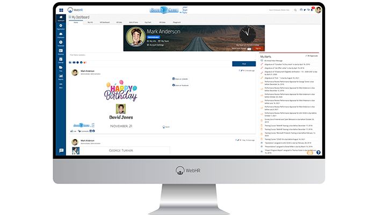Open the orange chat widget icon

(x=310, y=152)
